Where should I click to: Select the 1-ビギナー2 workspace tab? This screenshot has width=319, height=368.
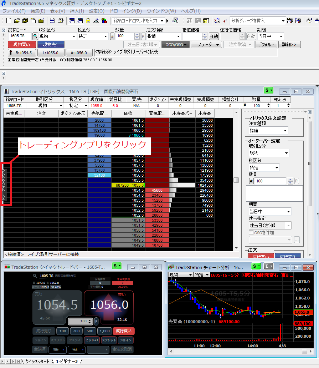point(67,362)
